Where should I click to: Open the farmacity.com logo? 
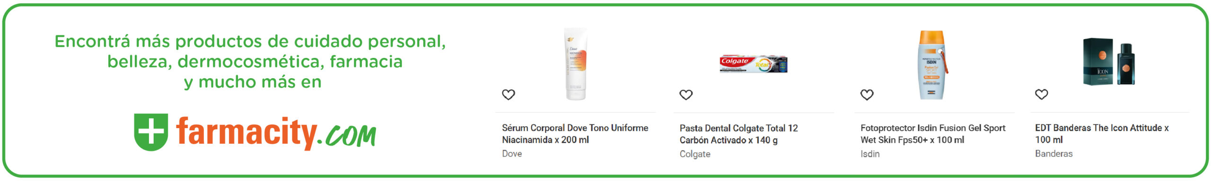255,132
